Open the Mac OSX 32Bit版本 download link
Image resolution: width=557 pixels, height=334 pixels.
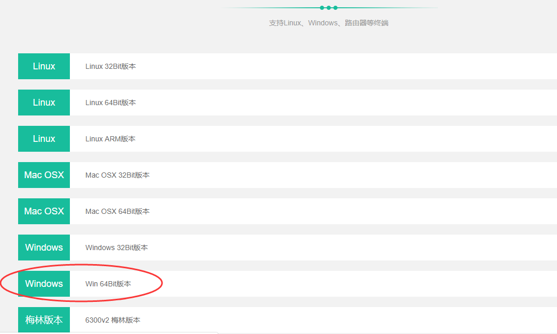pos(117,175)
